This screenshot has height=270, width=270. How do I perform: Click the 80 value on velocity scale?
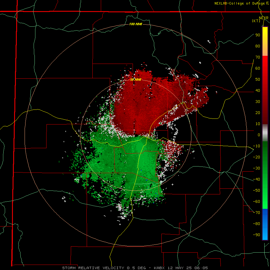258,46
